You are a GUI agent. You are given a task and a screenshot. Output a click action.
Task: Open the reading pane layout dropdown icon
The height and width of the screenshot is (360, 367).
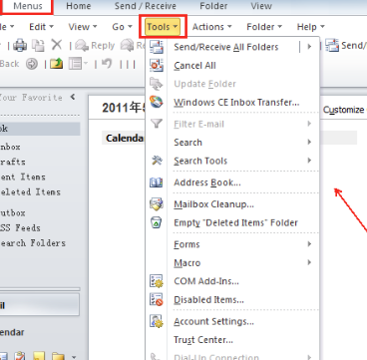[78, 64]
